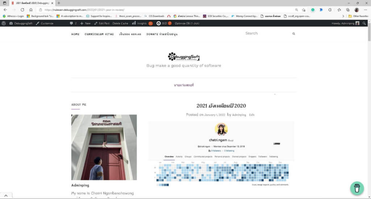The width and height of the screenshot is (371, 199).
Task: Open the Alfresco » Login bookmark
Action: pyautogui.click(x=13, y=16)
